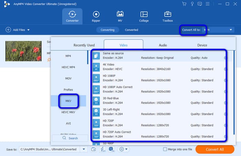Select the 'HD 720P' preset title
The width and height of the screenshot is (241, 156).
tap(108, 121)
